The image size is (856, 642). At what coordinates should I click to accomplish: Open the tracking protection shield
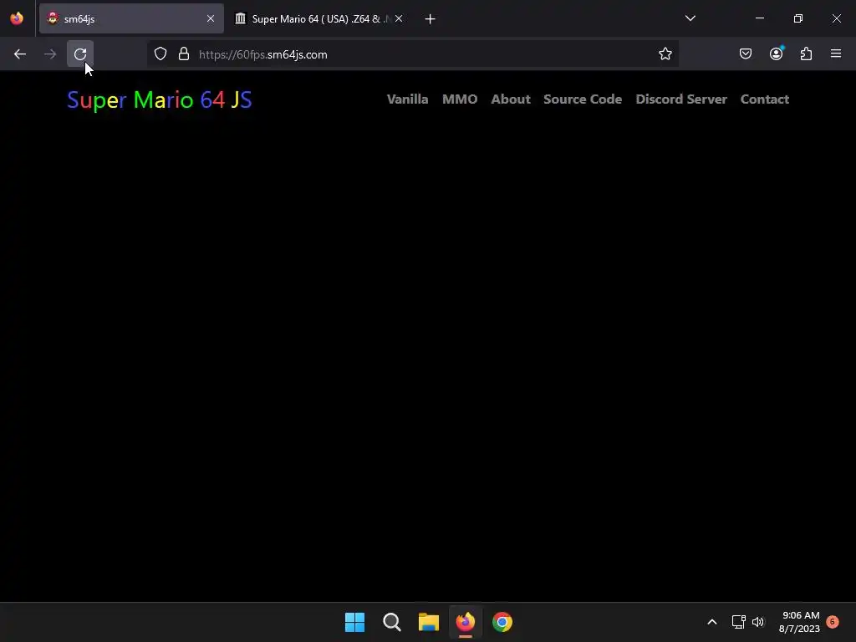click(160, 54)
